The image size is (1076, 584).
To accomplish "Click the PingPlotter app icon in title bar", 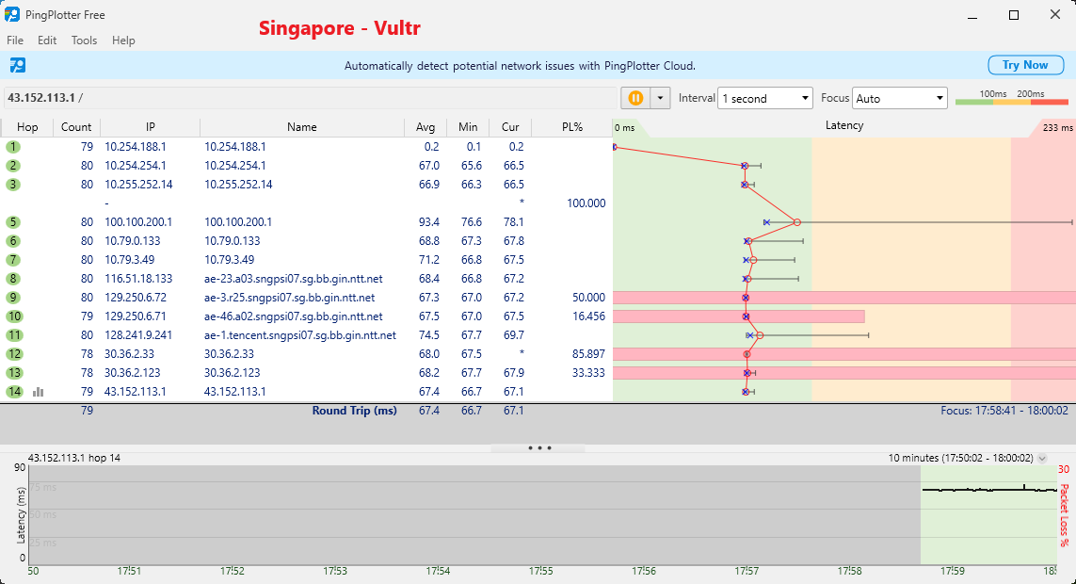I will 11,14.
